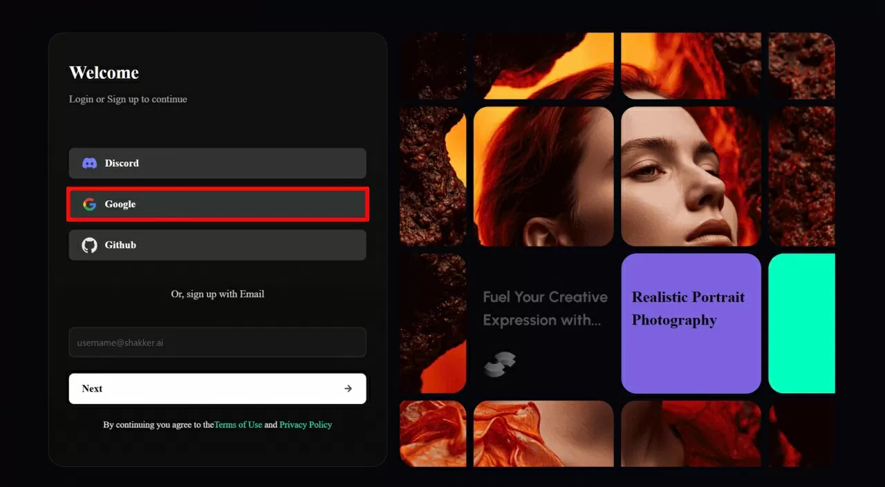Select the close-up woman's face thumbnail

[691, 176]
